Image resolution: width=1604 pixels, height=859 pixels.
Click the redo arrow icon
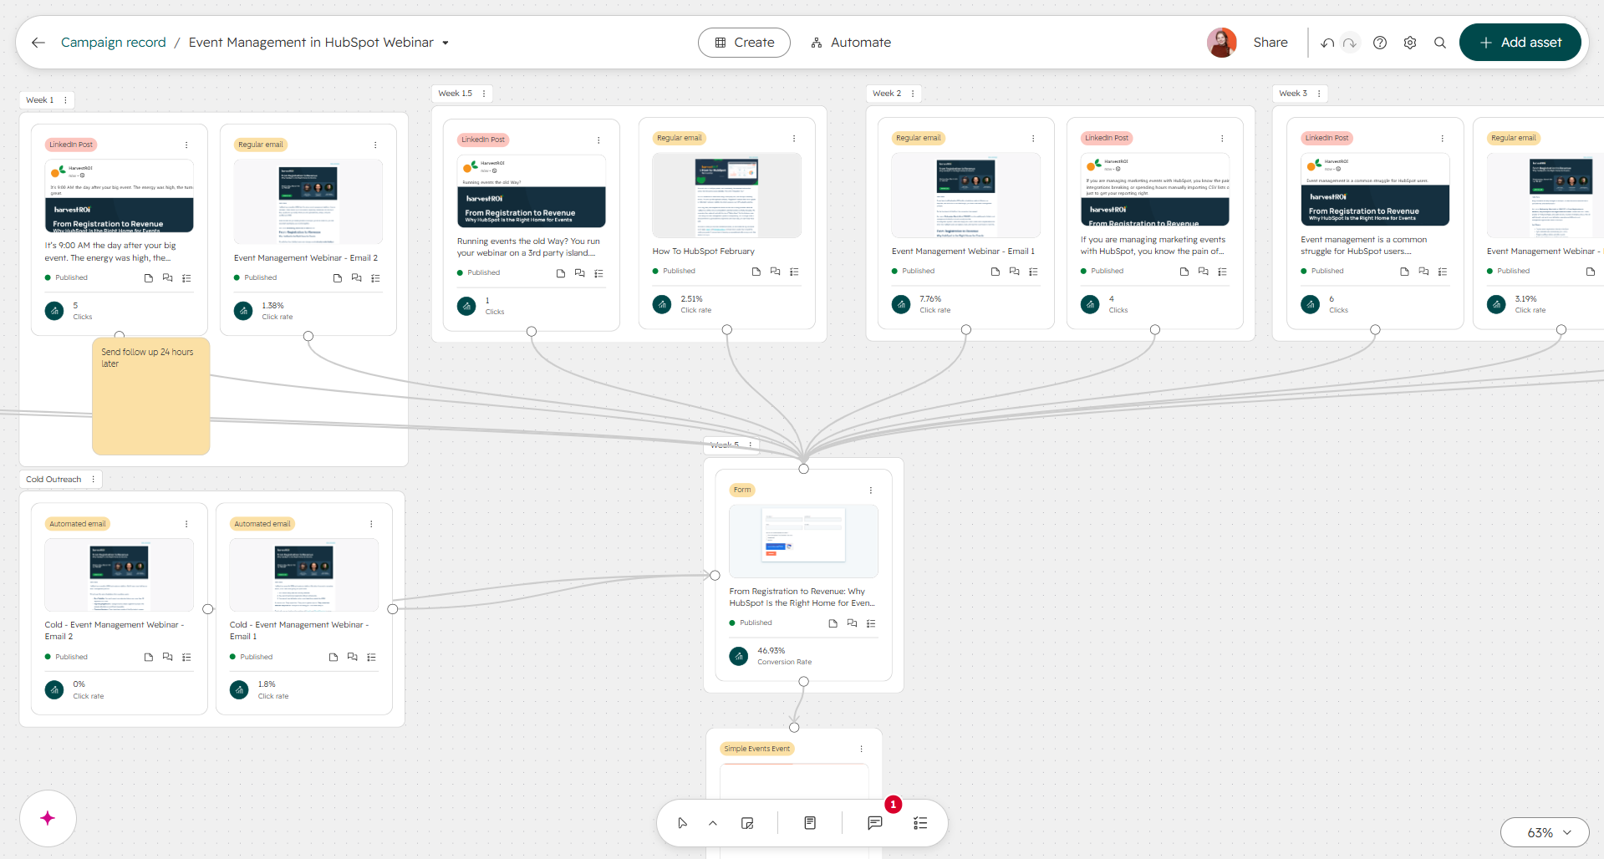pos(1350,43)
